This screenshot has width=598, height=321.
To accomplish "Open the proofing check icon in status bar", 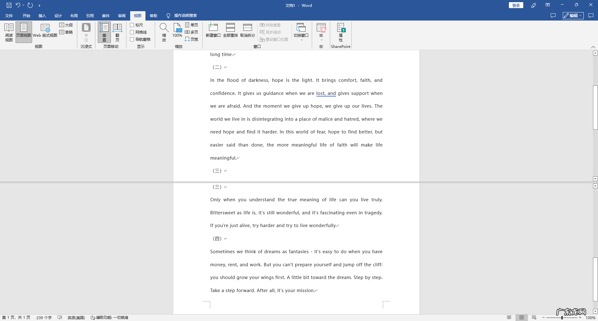I will [60, 318].
